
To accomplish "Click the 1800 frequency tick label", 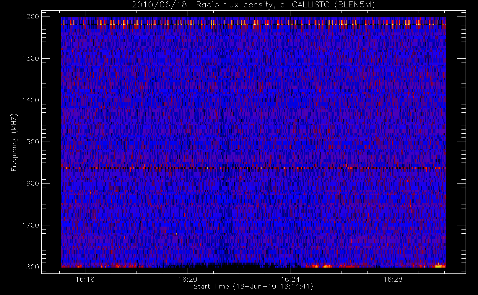I will coord(31,267).
